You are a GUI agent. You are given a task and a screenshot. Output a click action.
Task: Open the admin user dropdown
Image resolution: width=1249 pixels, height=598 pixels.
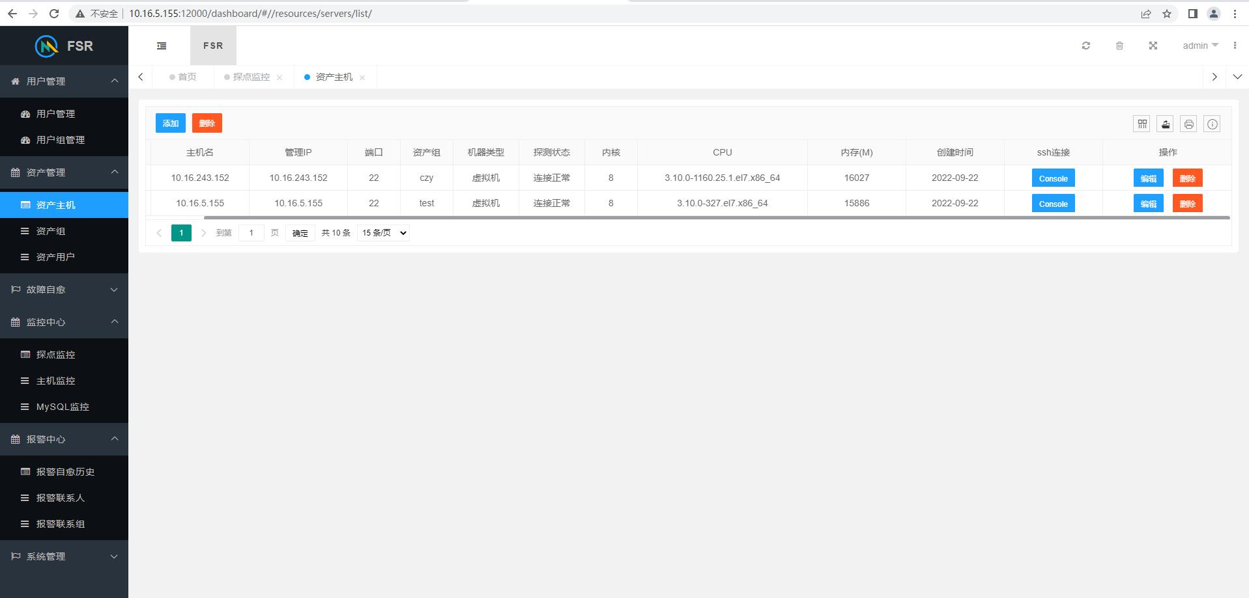pyautogui.click(x=1200, y=46)
